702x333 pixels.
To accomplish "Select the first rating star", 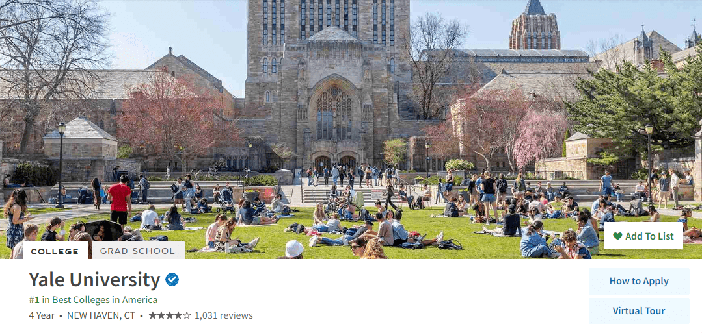I will (x=153, y=315).
